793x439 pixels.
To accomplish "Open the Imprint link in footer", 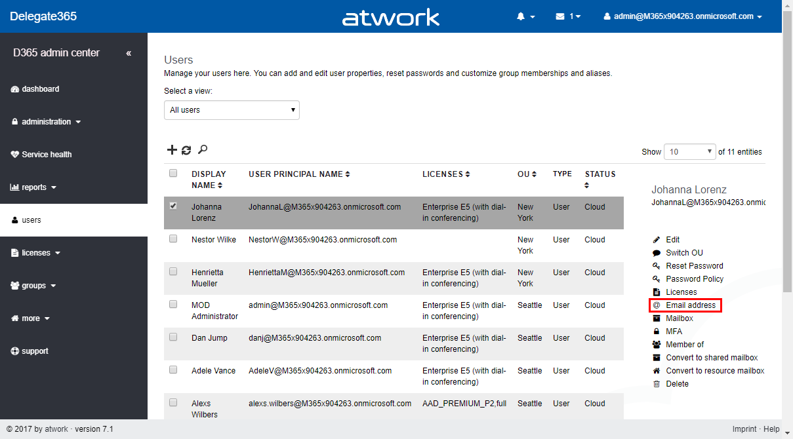I will click(x=744, y=429).
